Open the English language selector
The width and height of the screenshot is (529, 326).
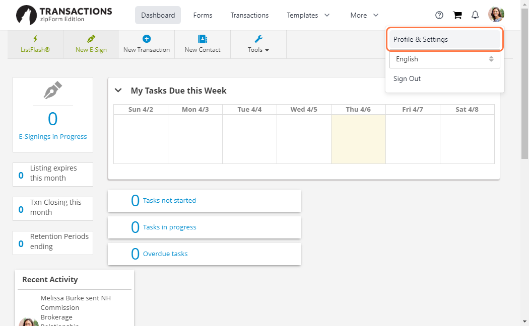tap(445, 59)
